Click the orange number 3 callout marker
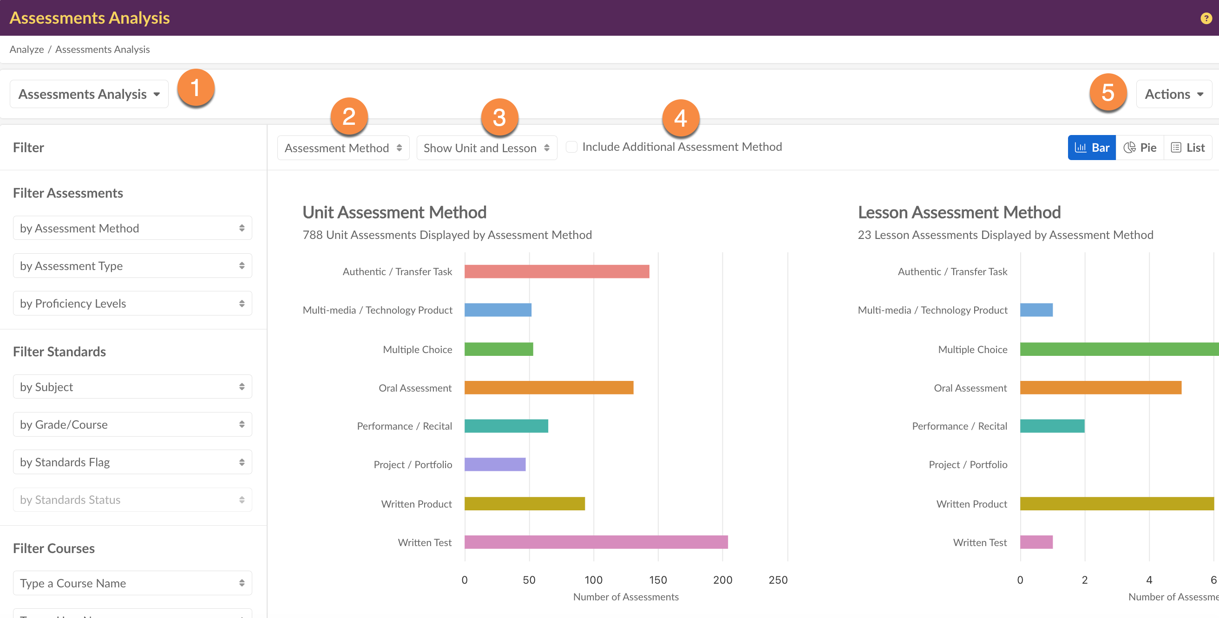The height and width of the screenshot is (618, 1219). 499,117
